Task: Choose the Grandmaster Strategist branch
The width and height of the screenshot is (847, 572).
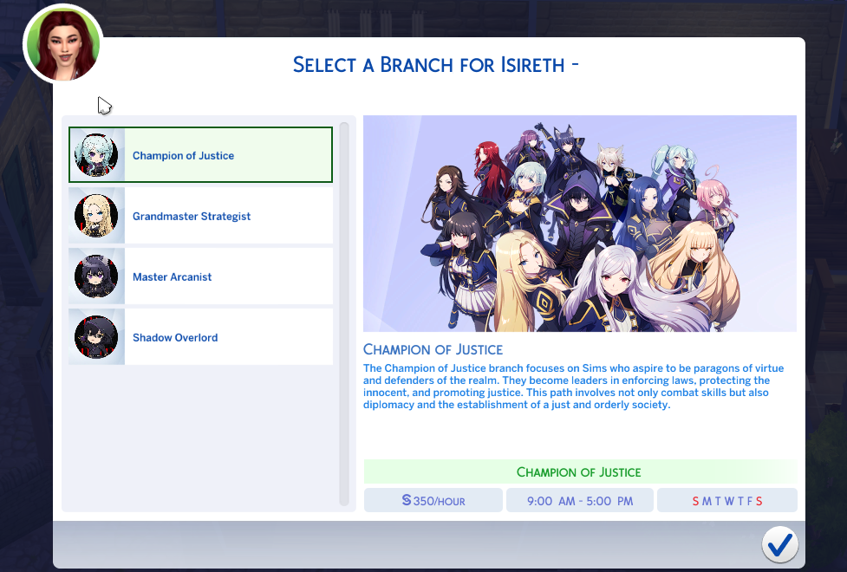Action: tap(200, 216)
